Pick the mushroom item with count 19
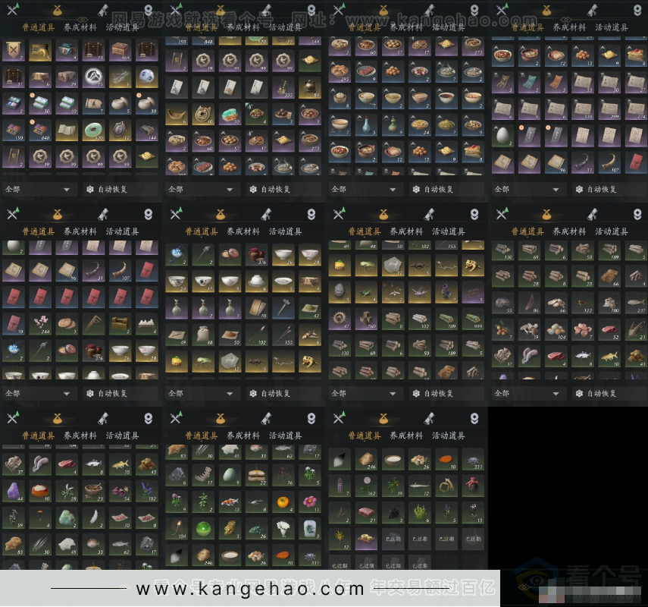Screen dimensions: 648x607 coord(528,330)
